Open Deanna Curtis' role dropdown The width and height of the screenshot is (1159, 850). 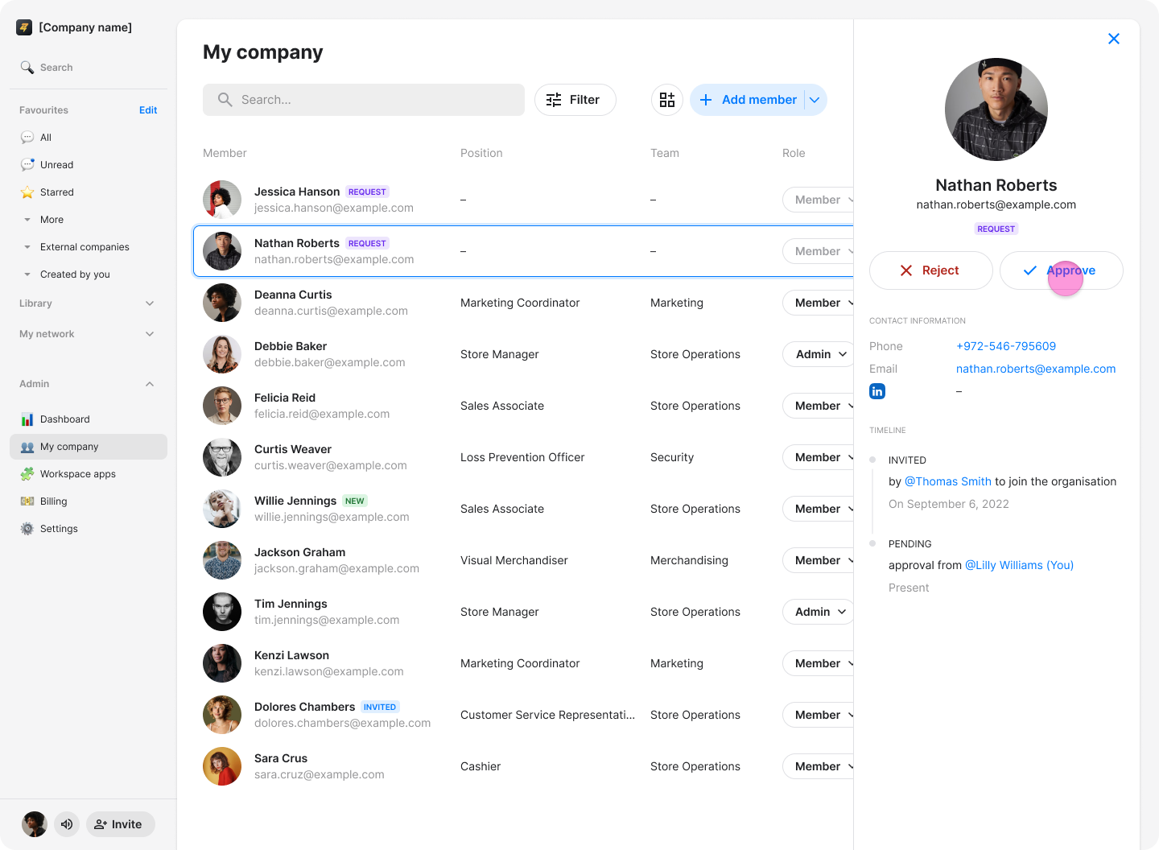pyautogui.click(x=819, y=303)
